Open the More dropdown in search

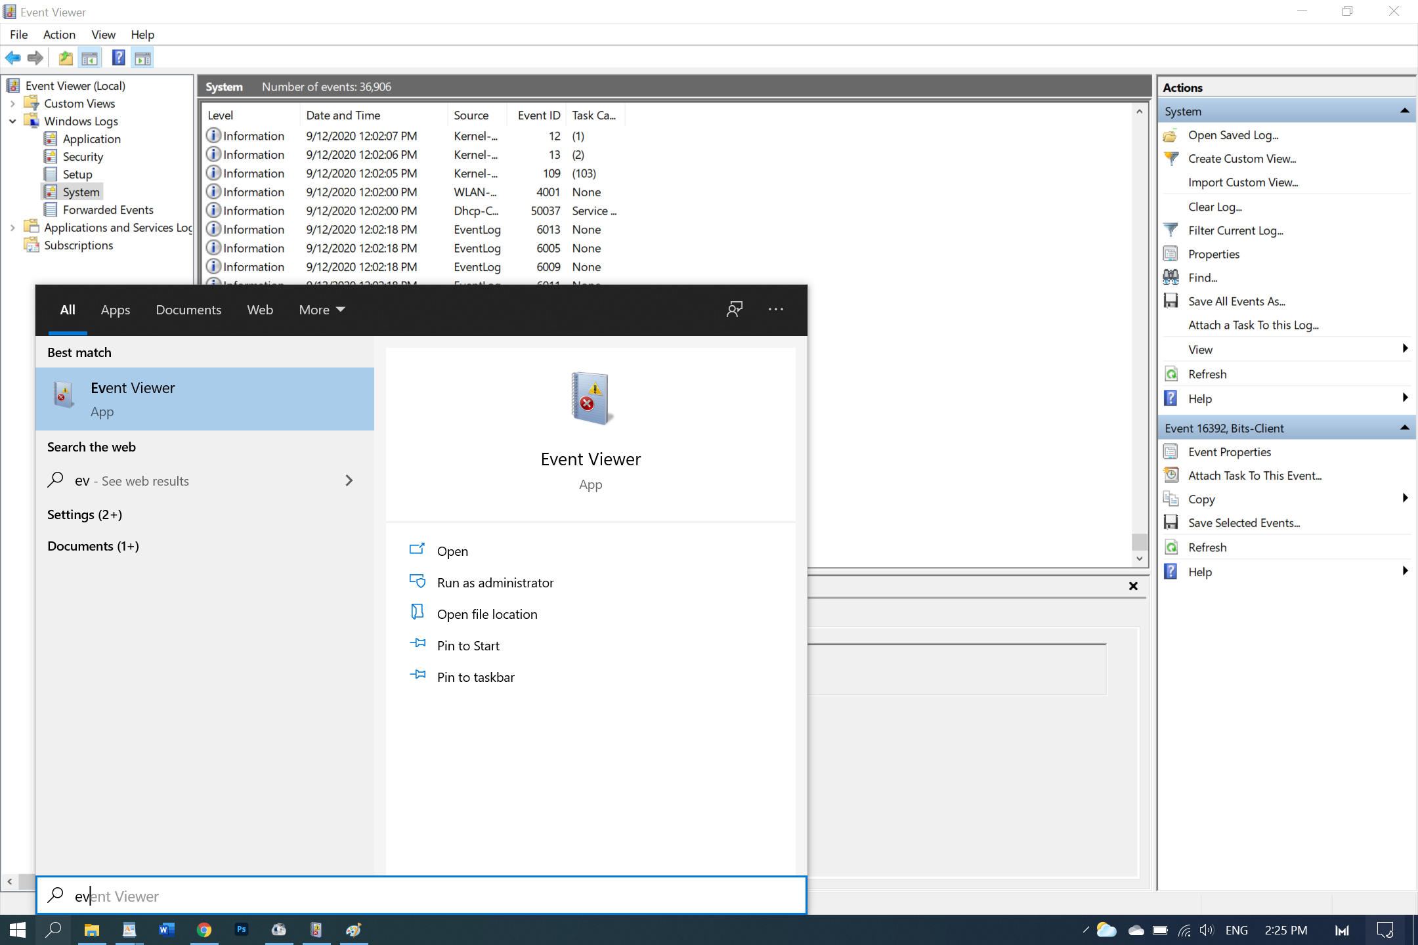coord(322,310)
